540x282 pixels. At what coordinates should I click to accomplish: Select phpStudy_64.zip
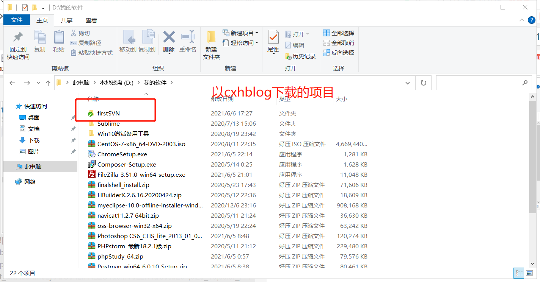[x=120, y=256]
